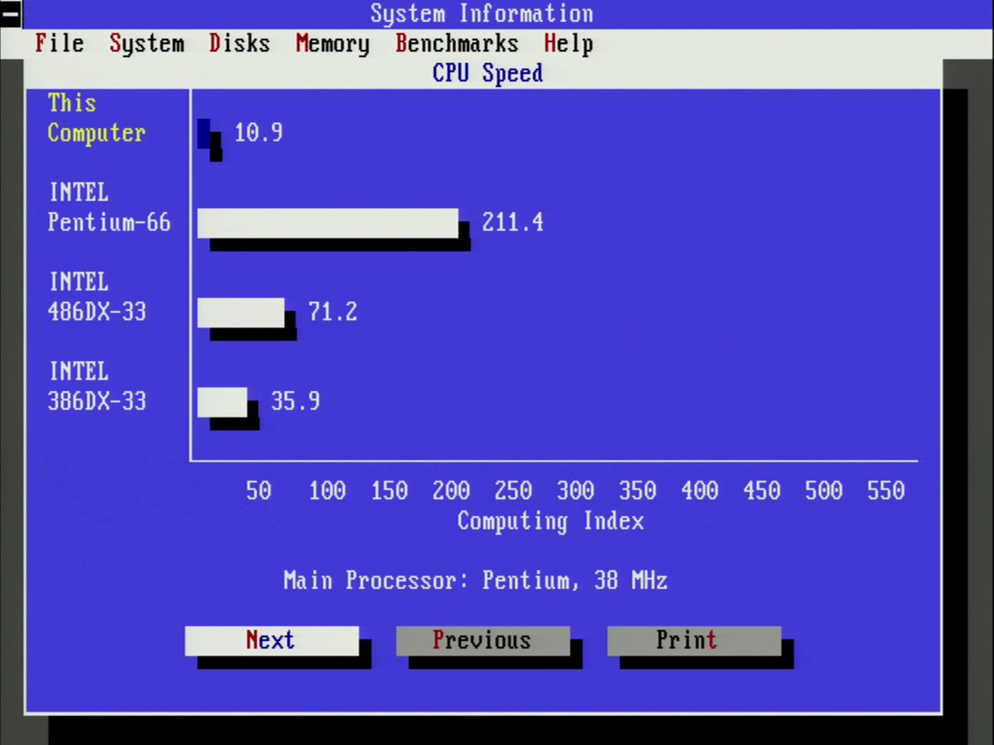Open the System menu
The image size is (994, 745).
click(147, 43)
